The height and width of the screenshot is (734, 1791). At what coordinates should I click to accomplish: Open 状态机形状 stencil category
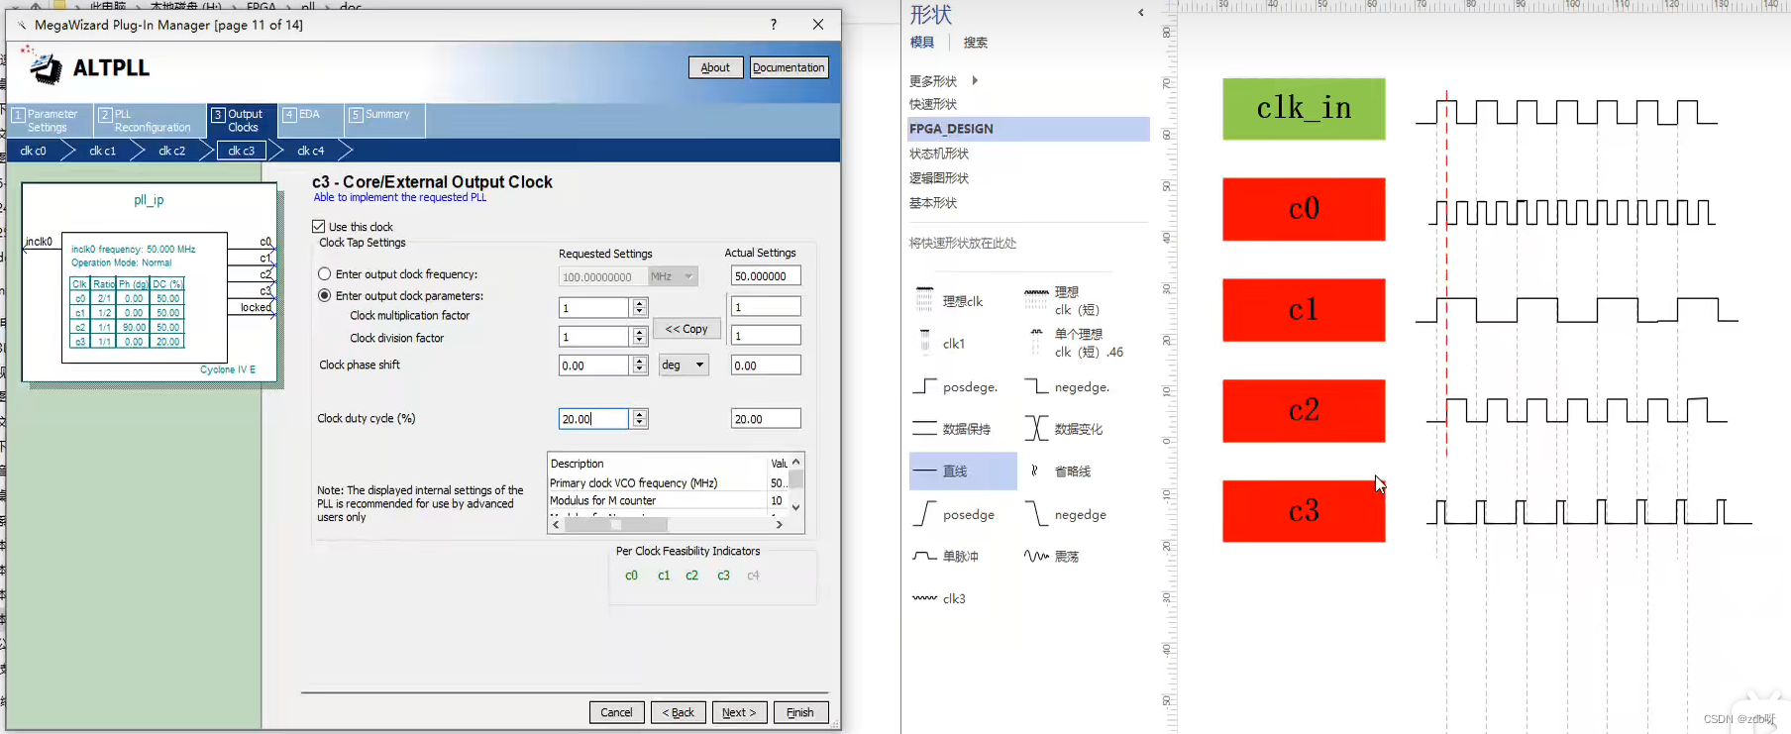click(x=939, y=154)
